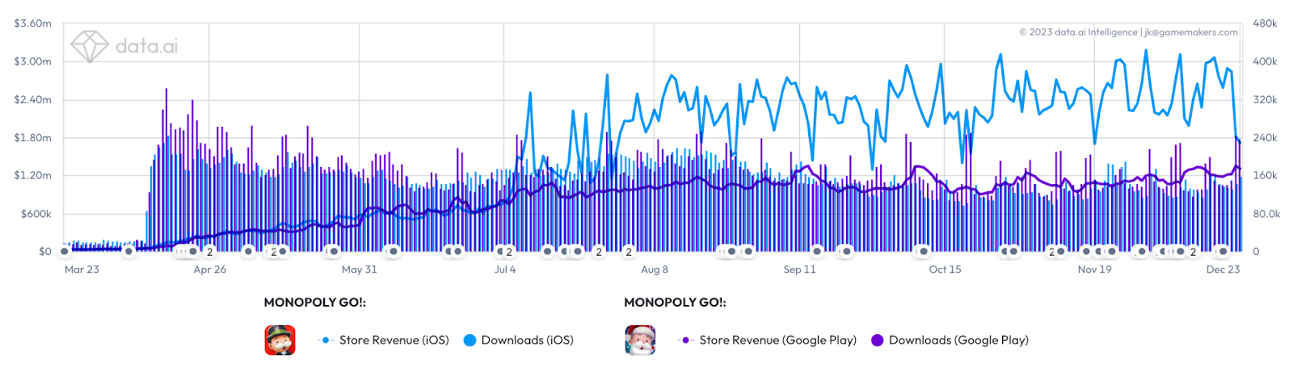Toggle the Store Revenue (Google Play) line marker
Viewport: 1293px width, 368px height.
pos(685,341)
